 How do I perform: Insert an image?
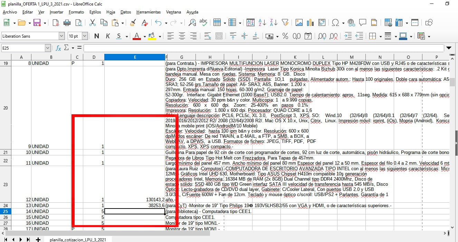[x=299, y=23]
